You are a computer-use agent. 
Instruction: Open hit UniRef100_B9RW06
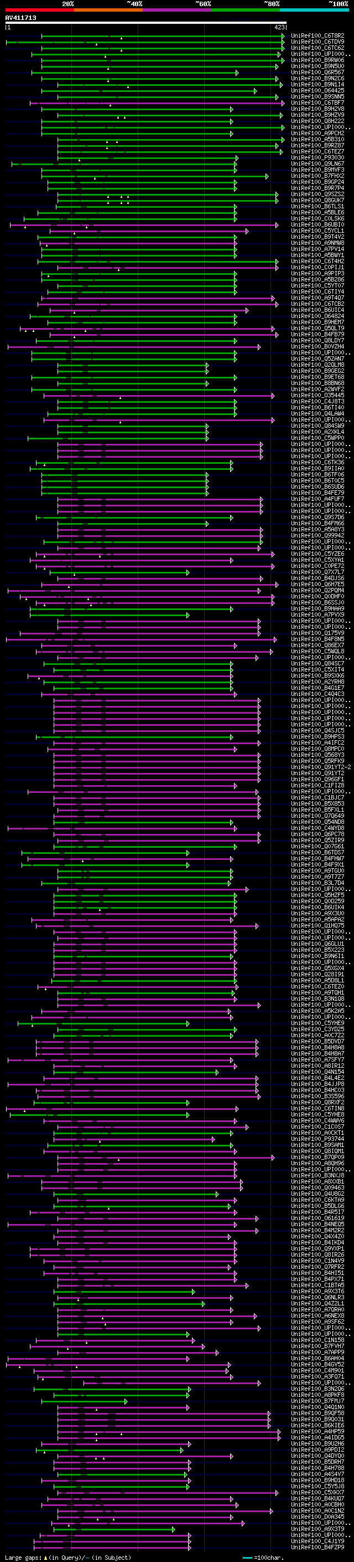317,60
